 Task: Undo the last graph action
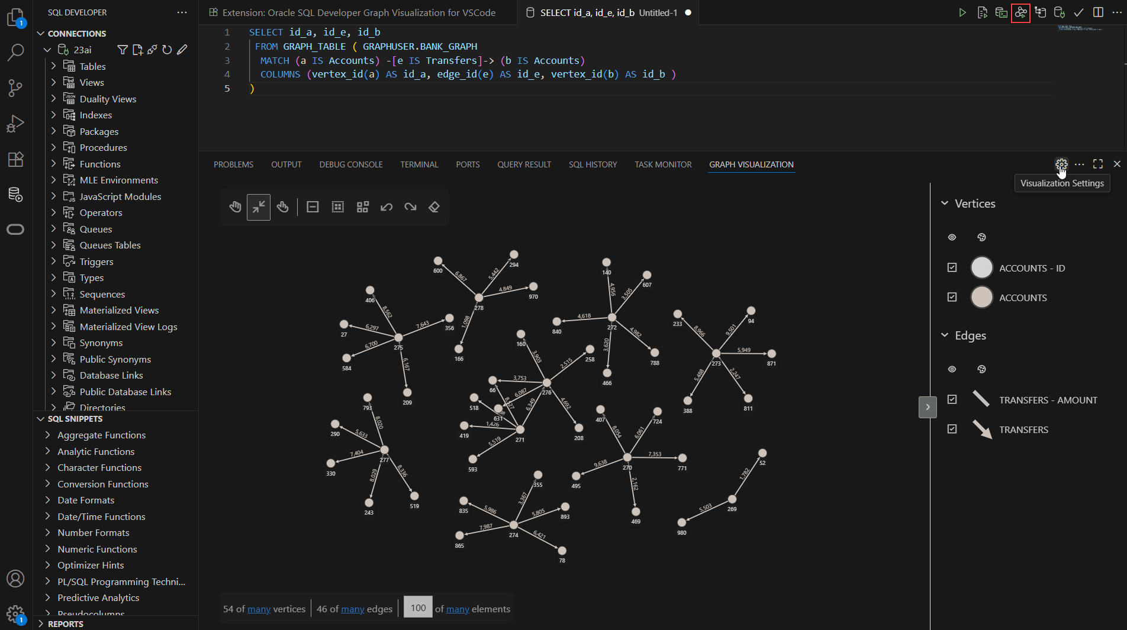pos(387,207)
